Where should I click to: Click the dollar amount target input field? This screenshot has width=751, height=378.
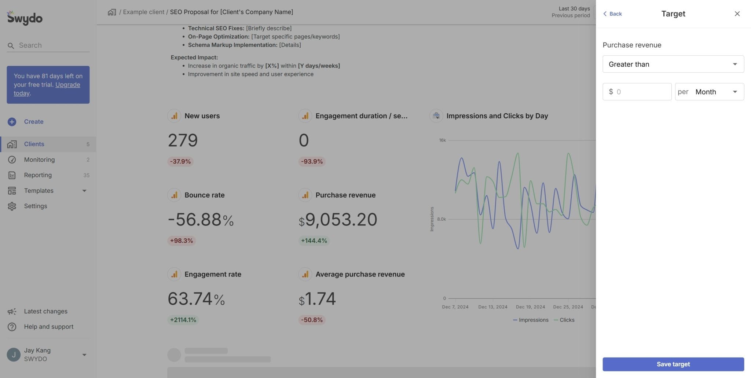pyautogui.click(x=637, y=92)
